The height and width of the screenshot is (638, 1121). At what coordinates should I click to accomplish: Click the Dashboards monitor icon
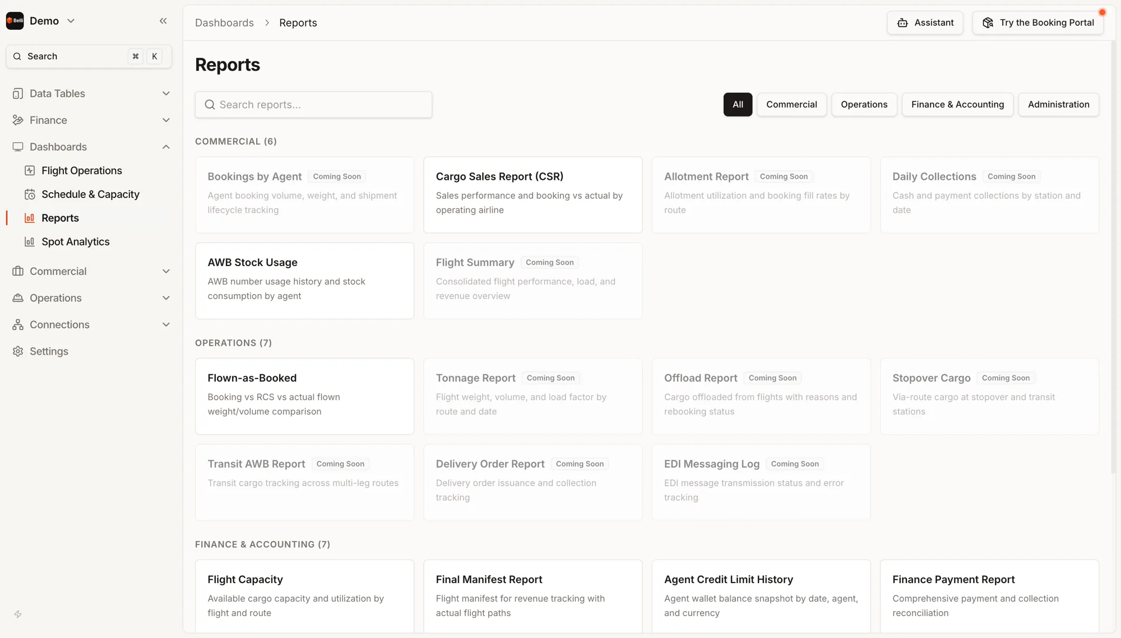click(x=18, y=147)
